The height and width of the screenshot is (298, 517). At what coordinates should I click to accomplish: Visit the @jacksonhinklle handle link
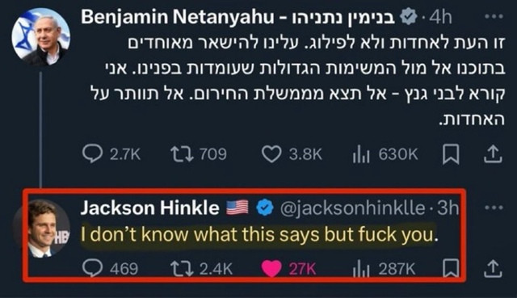pyautogui.click(x=352, y=208)
